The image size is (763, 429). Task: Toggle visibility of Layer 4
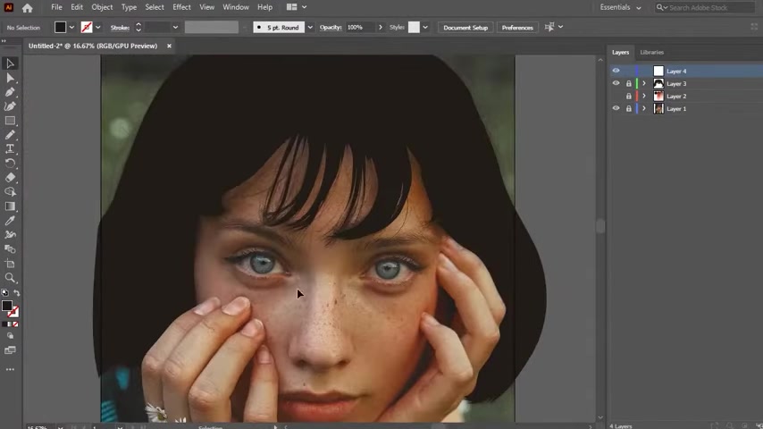616,71
